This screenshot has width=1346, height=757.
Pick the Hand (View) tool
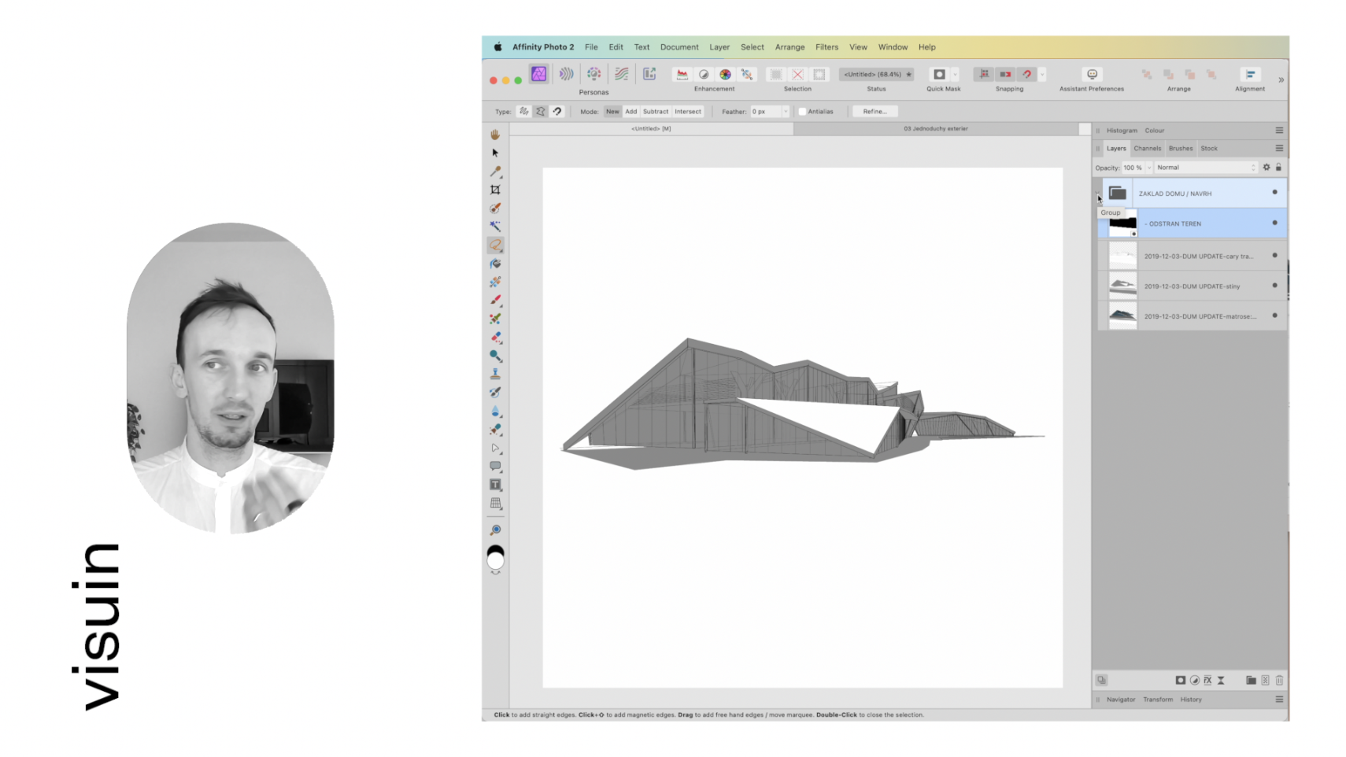coord(495,135)
